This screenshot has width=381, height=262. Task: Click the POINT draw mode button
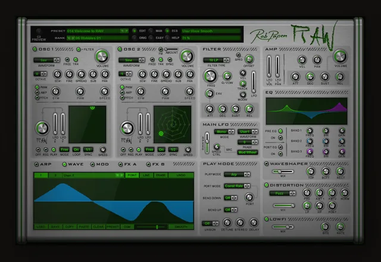132,175
